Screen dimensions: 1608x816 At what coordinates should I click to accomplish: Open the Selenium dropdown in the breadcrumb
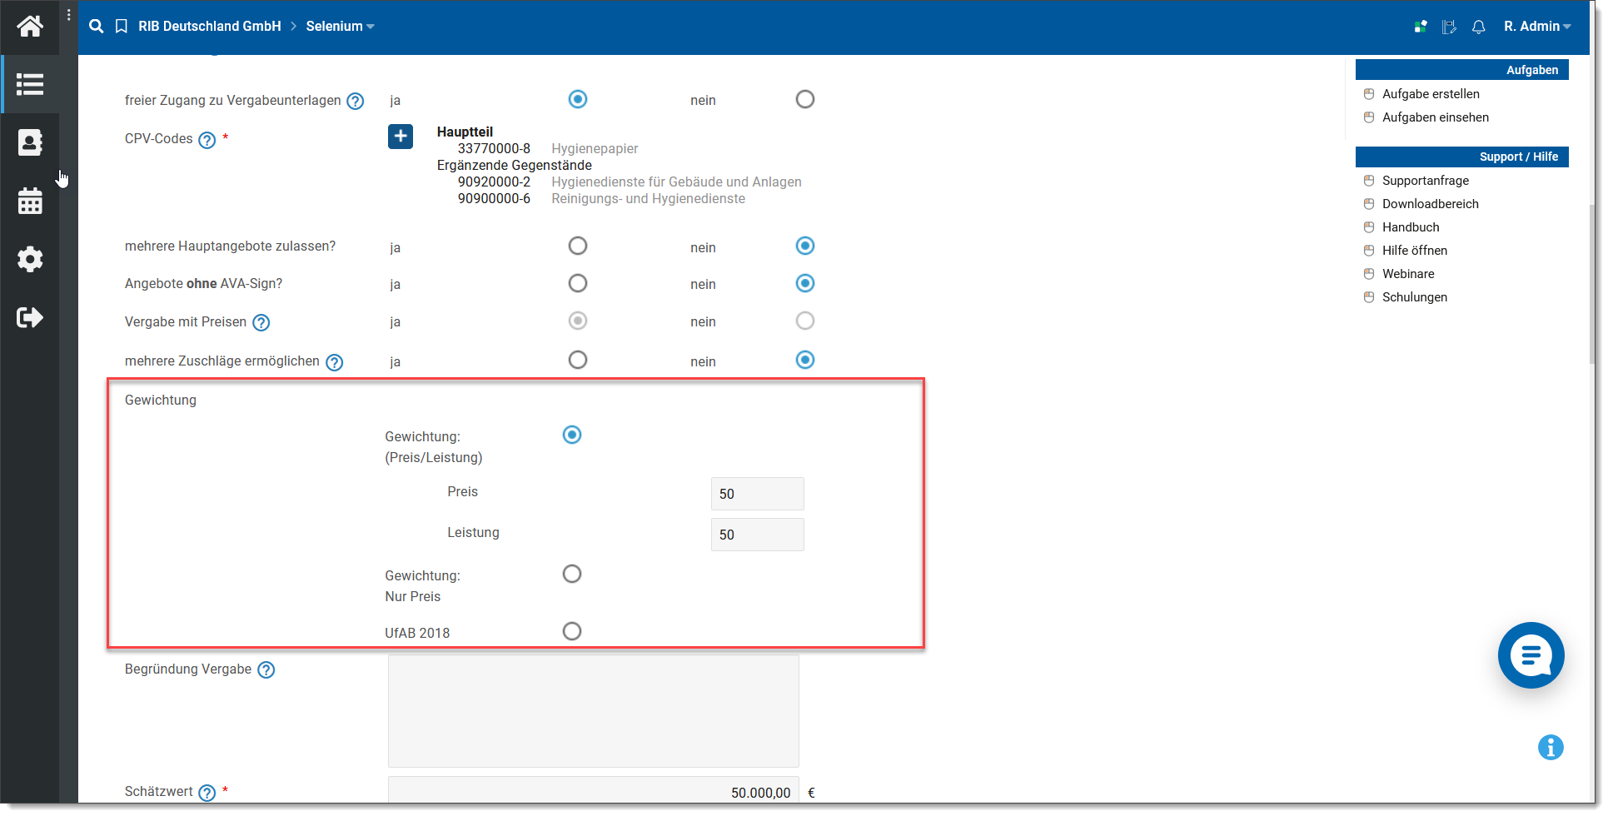tap(340, 27)
